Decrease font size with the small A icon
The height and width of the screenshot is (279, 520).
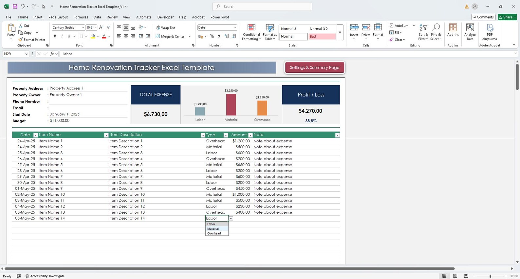(x=108, y=27)
